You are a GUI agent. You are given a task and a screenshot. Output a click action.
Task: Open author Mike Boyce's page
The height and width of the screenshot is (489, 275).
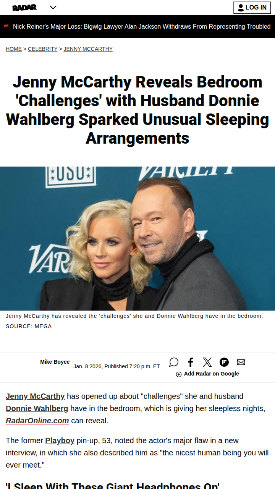[x=55, y=362]
